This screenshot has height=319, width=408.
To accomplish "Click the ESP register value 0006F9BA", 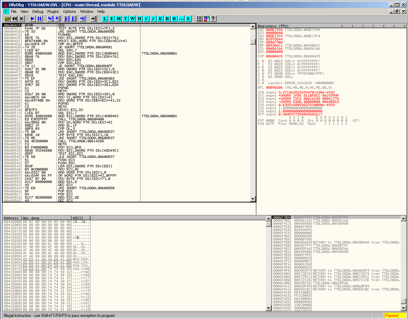I will click(x=274, y=42).
